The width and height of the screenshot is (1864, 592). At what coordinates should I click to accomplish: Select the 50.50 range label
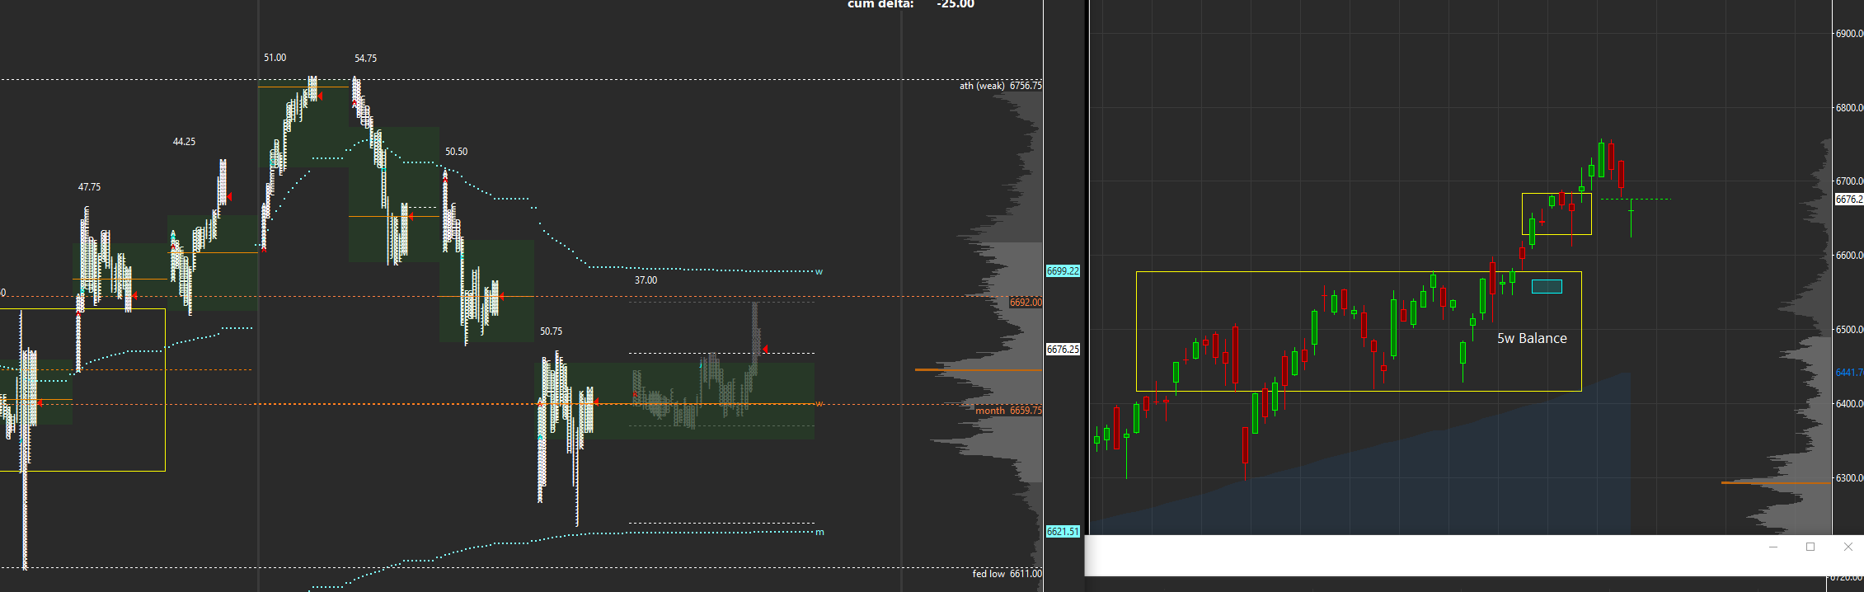[457, 152]
